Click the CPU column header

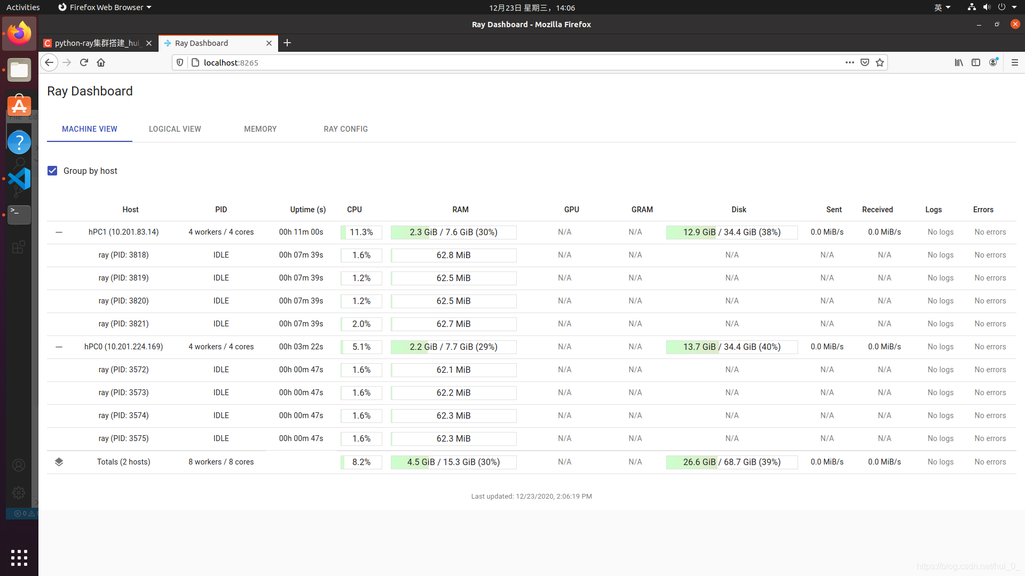click(x=354, y=210)
